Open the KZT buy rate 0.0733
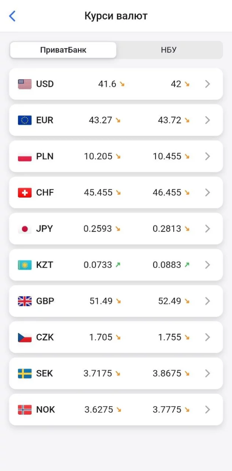232x471 pixels. click(x=98, y=265)
